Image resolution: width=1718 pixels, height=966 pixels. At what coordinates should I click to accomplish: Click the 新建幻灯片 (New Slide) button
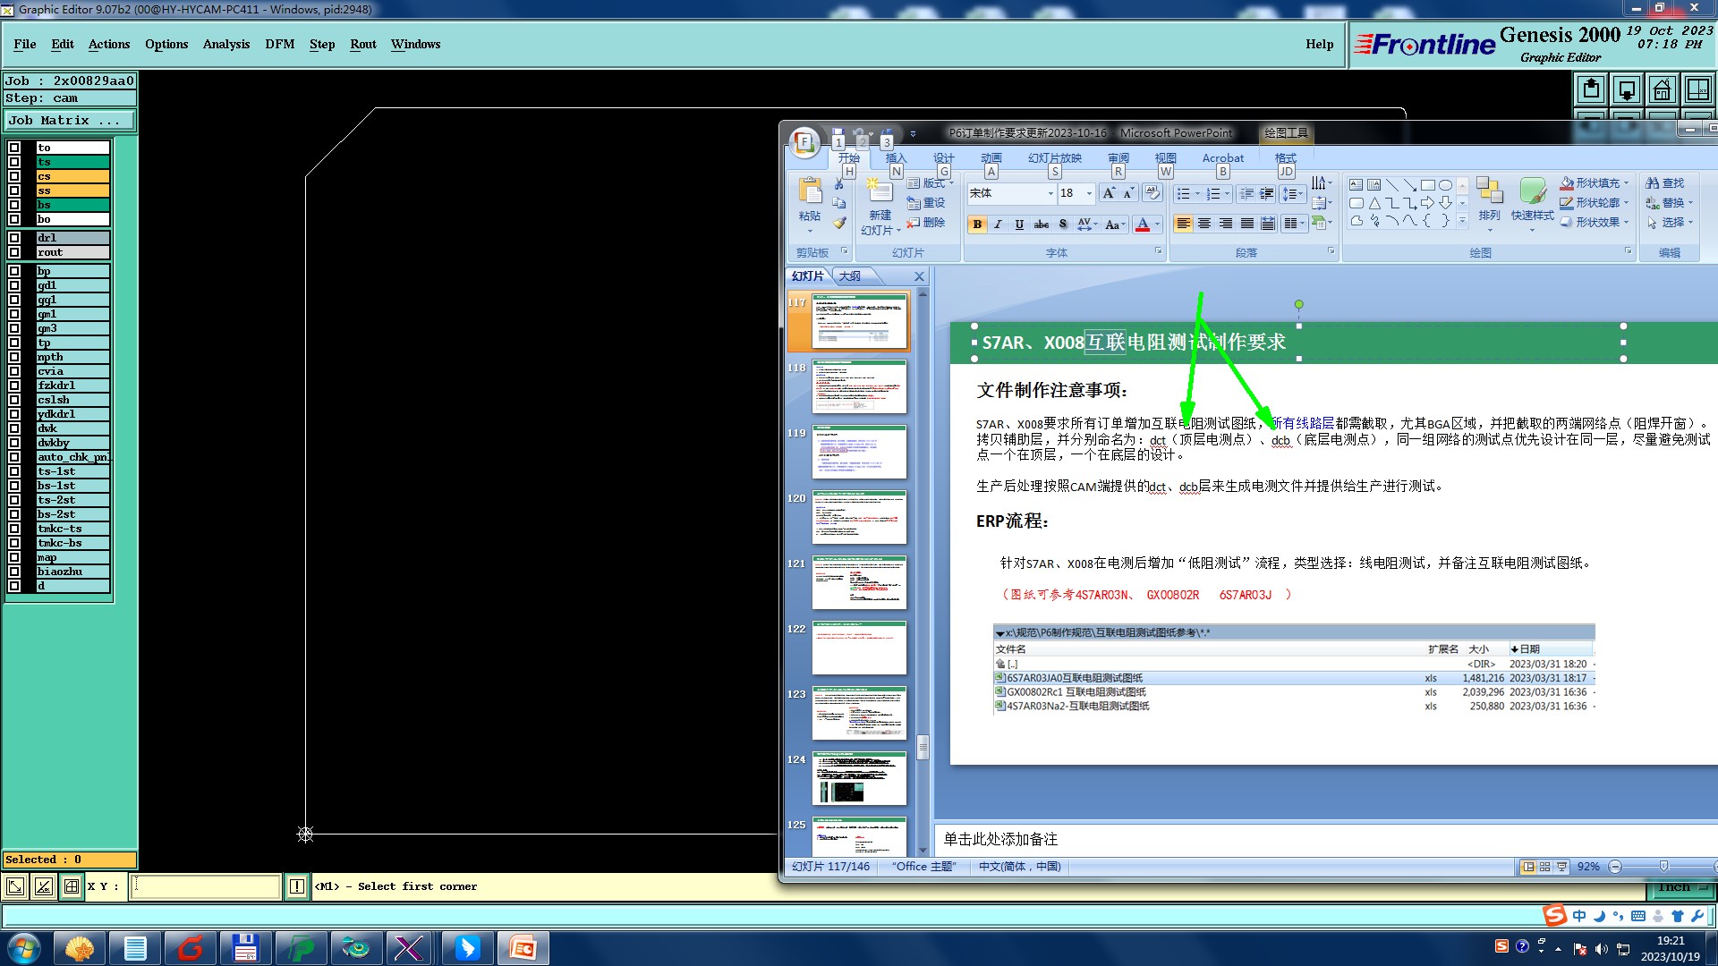tap(880, 206)
